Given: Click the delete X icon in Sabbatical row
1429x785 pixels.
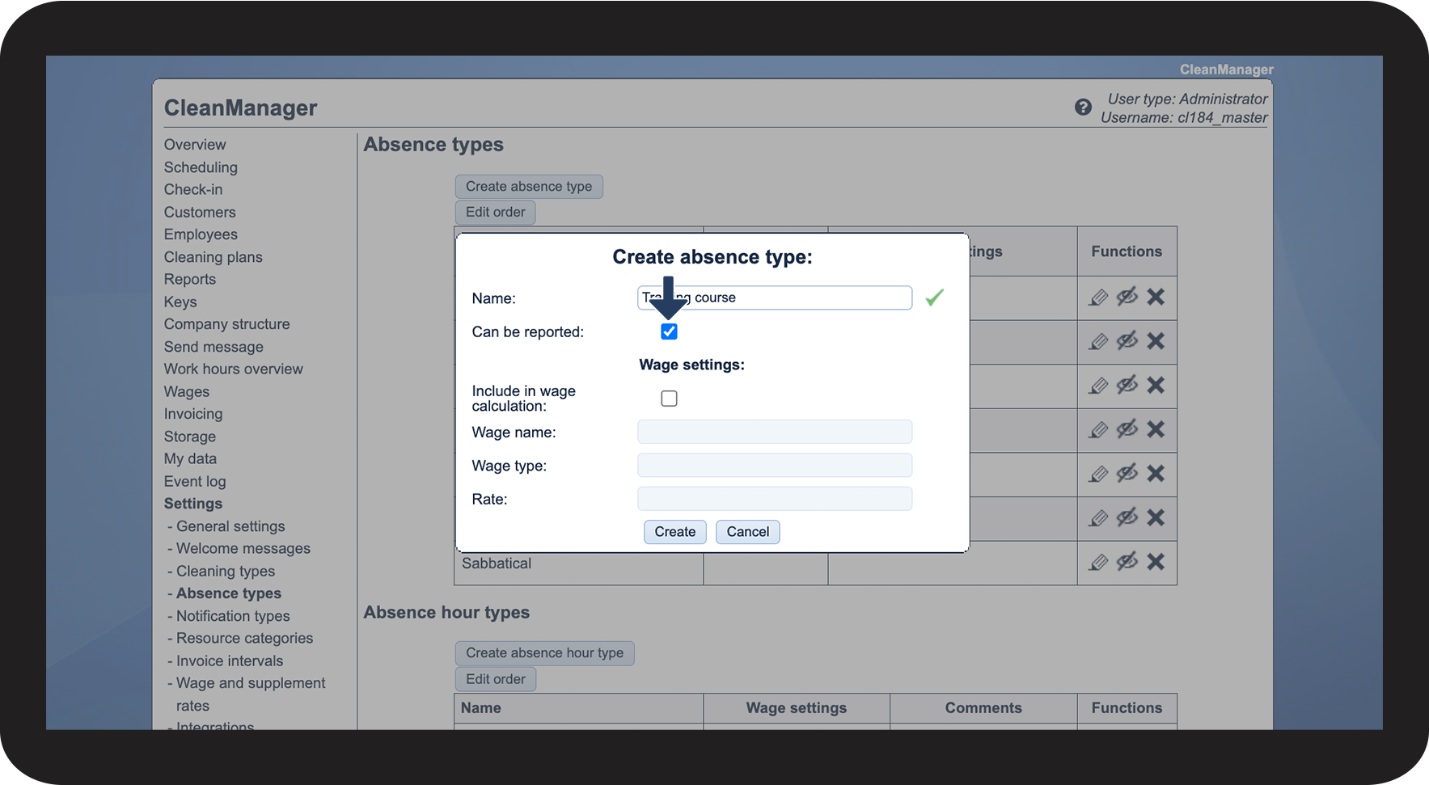Looking at the screenshot, I should coord(1156,562).
